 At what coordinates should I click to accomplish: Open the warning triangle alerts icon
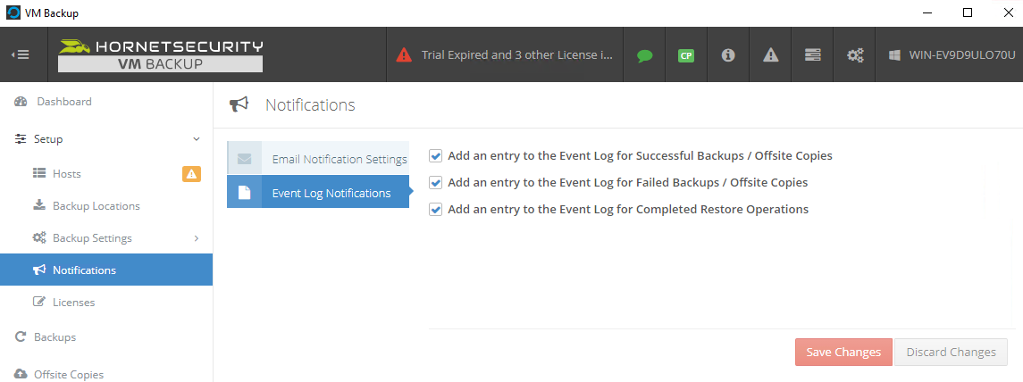[x=770, y=55]
